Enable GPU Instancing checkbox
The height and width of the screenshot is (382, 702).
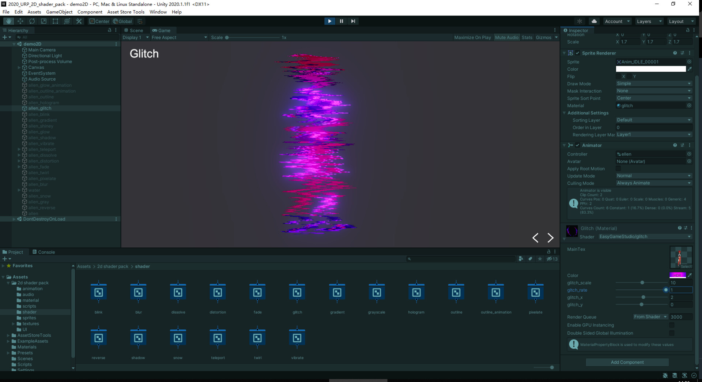(672, 325)
